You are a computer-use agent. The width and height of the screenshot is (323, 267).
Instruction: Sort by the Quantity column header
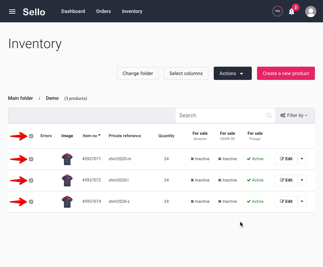tap(166, 136)
